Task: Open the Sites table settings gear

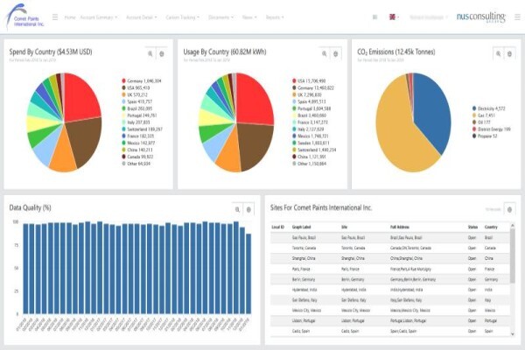Action: (x=509, y=210)
